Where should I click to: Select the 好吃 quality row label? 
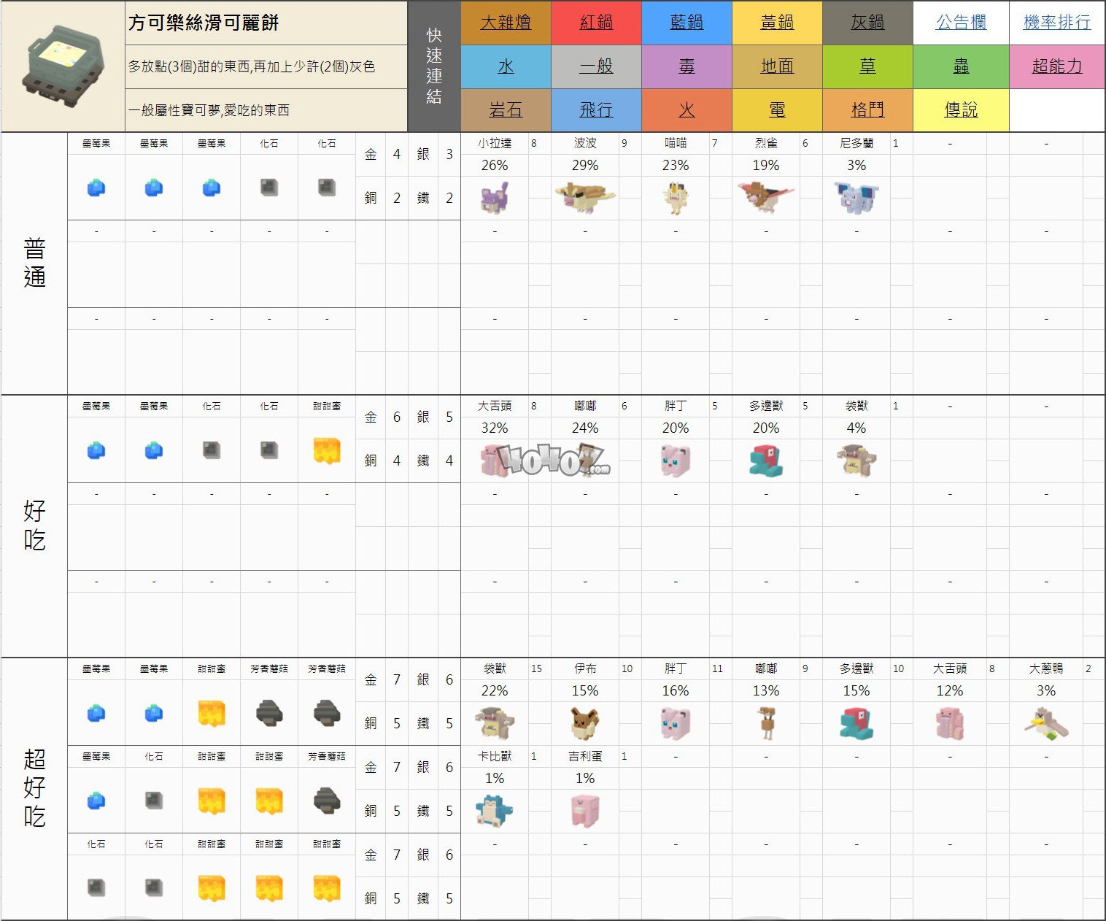[x=34, y=526]
